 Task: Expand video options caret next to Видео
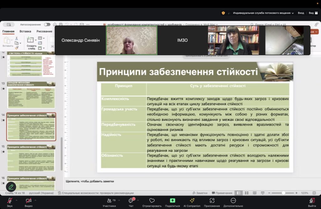(35, 201)
